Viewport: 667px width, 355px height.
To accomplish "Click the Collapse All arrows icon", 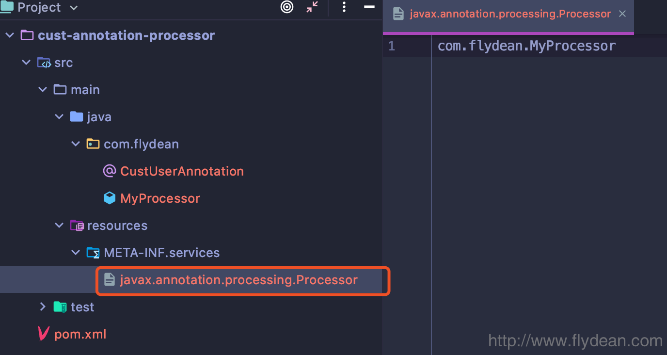I will 312,7.
